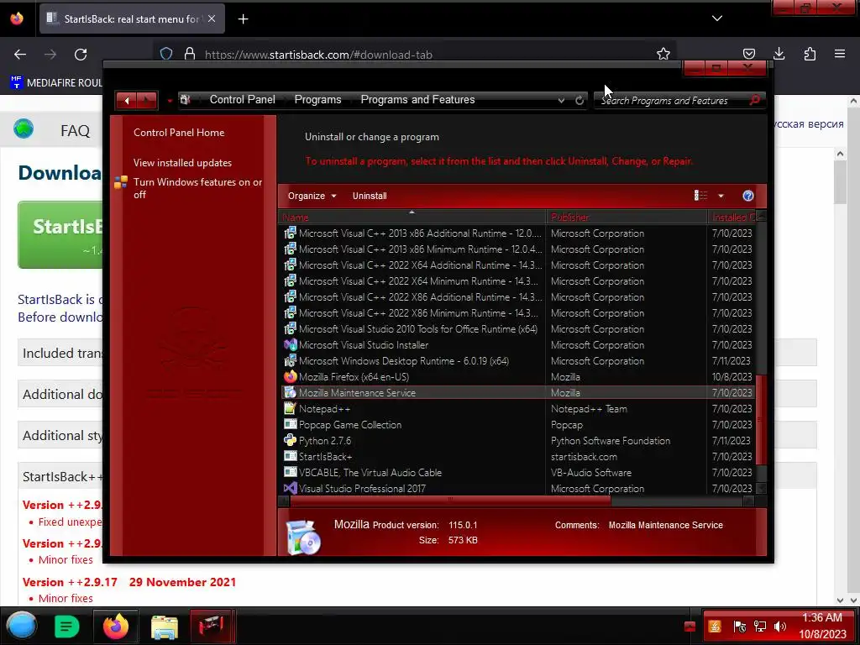
Task: Refresh the Programs and Features list
Action: (x=579, y=101)
